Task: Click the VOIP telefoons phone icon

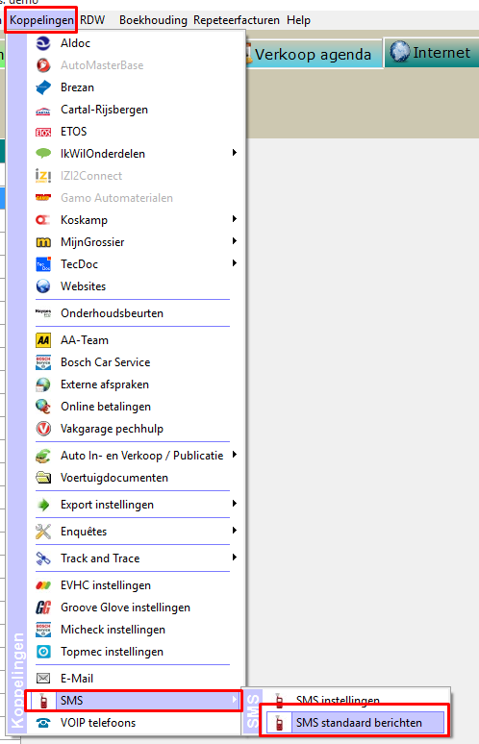Action: 43,723
